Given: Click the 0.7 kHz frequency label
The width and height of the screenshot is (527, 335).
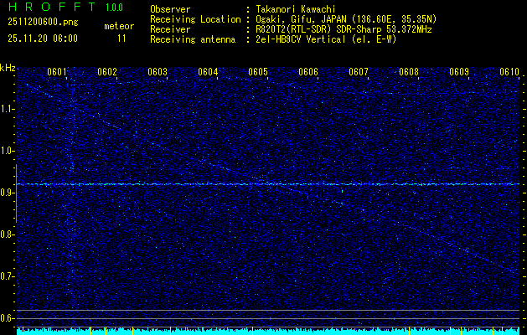Looking at the screenshot, I should click(8, 276).
